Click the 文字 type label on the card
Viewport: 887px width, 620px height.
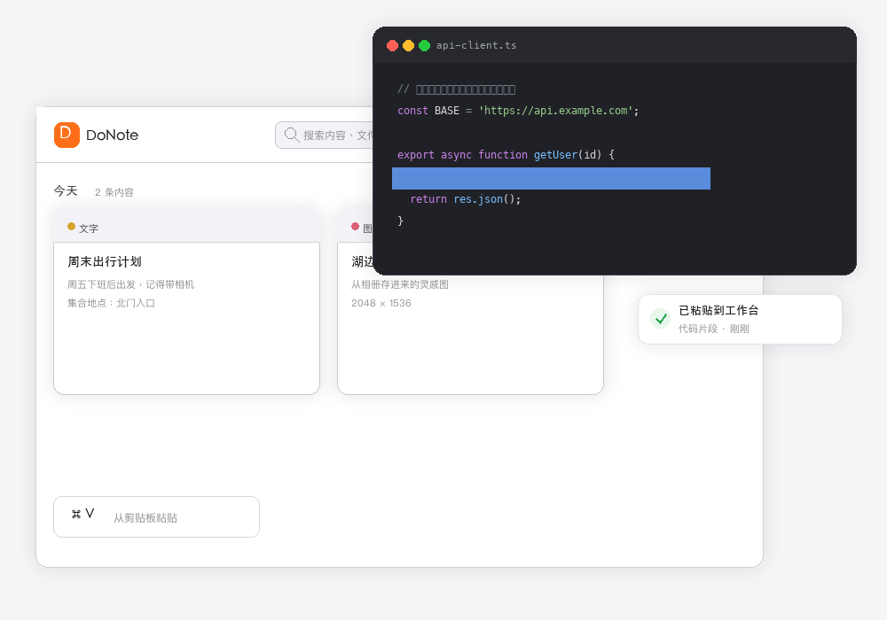[x=89, y=229]
